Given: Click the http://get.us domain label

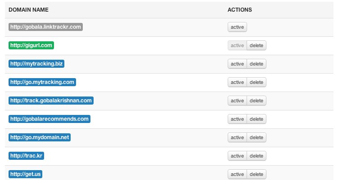Looking at the screenshot, I should 26,174.
